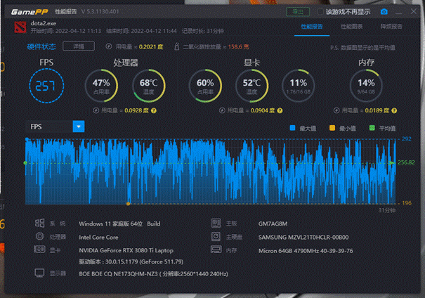425x298 pixels.
Task: Toggle the 平均值 legend checkbox
Action: [372, 128]
